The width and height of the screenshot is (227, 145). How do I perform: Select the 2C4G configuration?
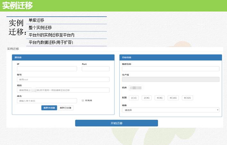[147, 98]
